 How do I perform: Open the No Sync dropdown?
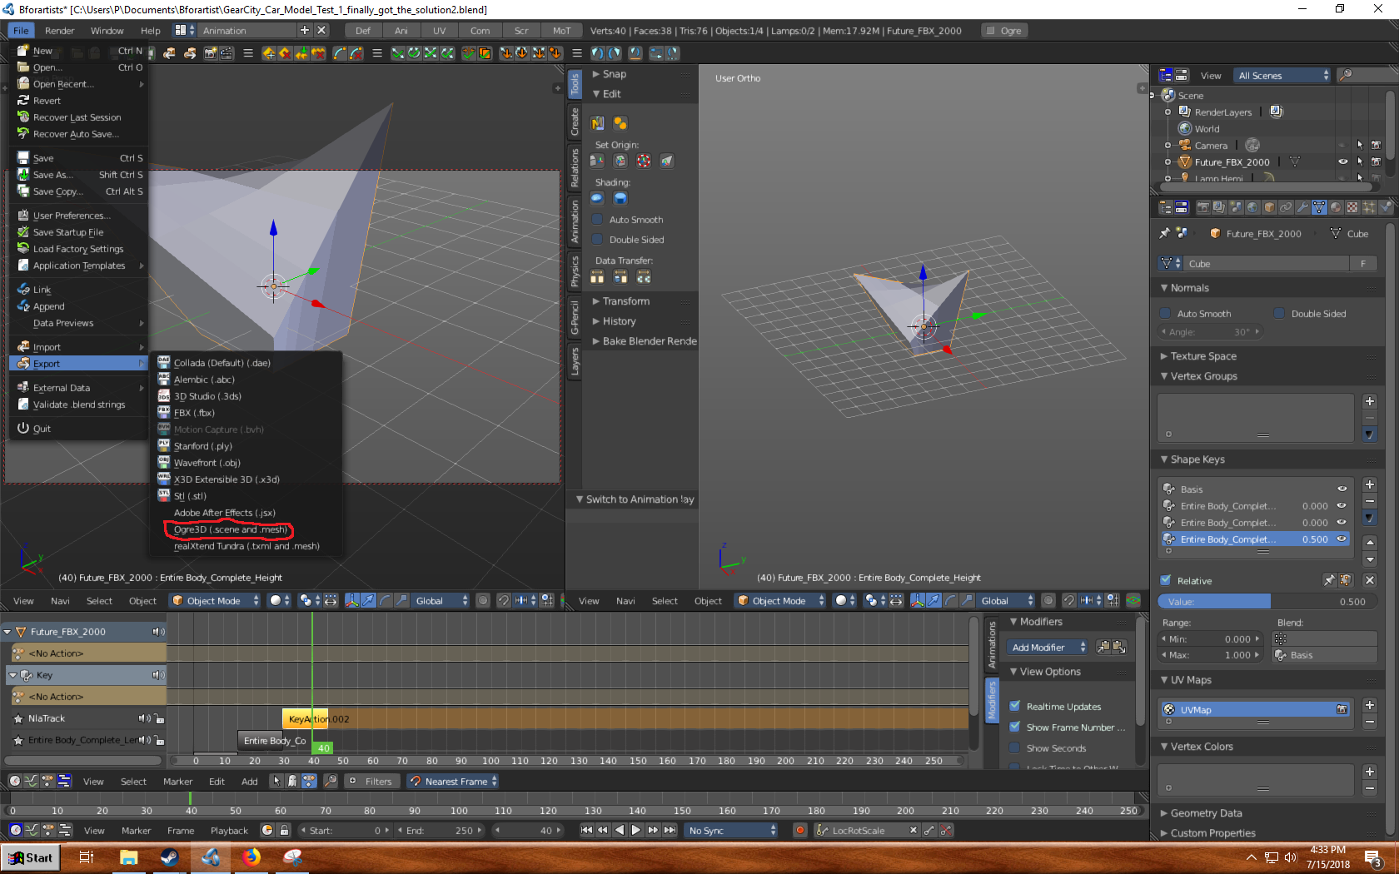point(731,831)
